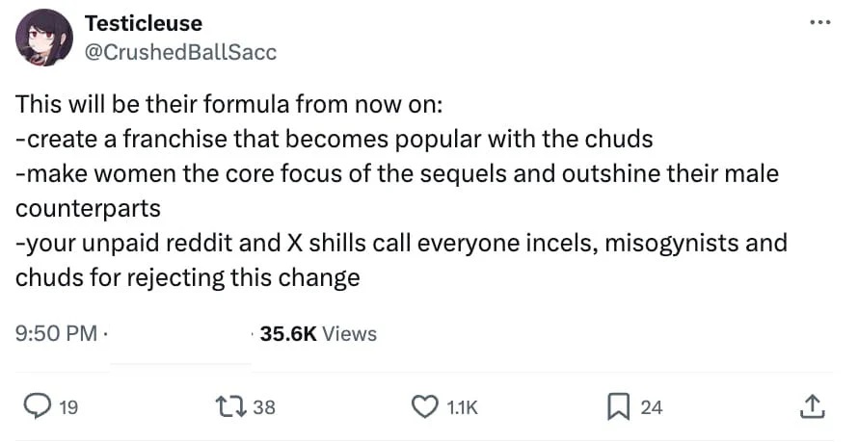Click the 9:50 PM timestamp
This screenshot has height=442, width=858.
coord(57,334)
